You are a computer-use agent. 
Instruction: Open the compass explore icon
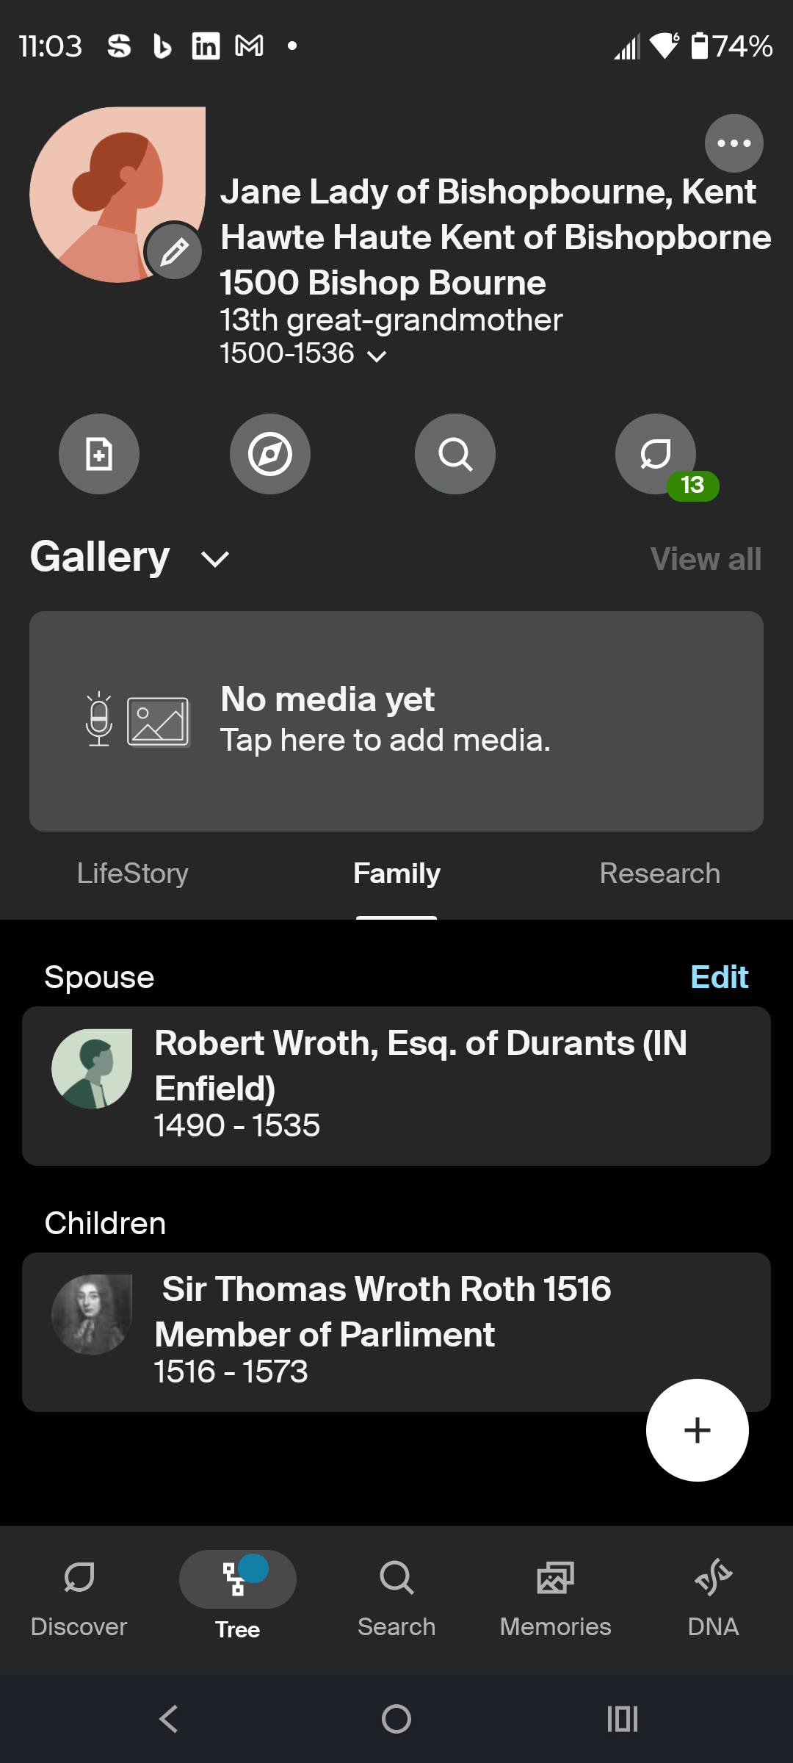pos(270,454)
